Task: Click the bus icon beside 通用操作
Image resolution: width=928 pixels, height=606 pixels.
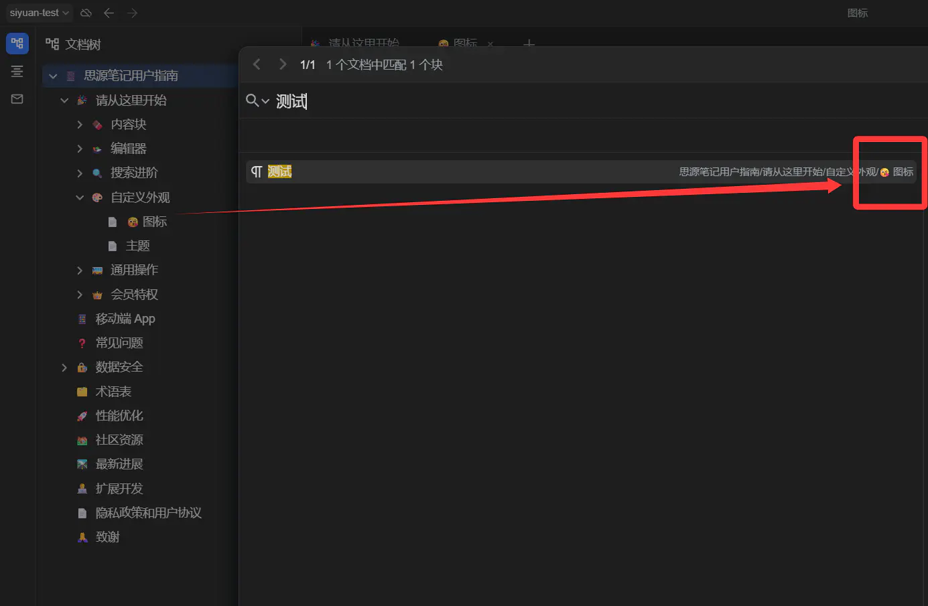Action: (97, 271)
